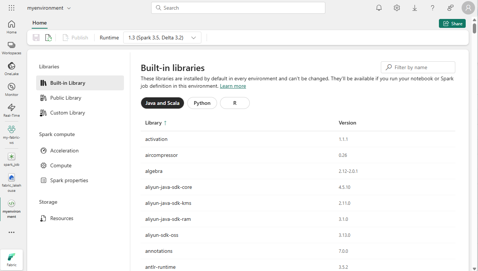Open spark_job item in sidebar
Screen dimensions: 478x271
(x=12, y=159)
